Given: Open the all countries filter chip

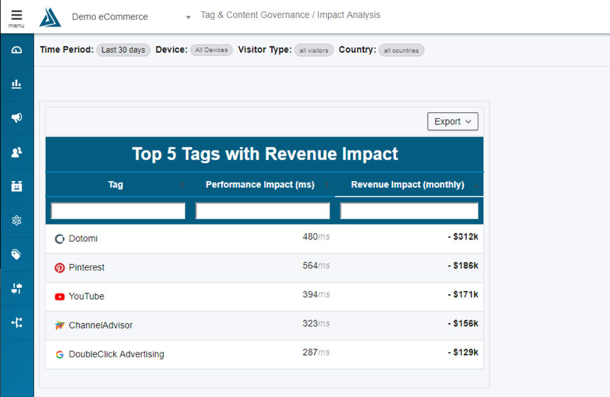Looking at the screenshot, I should [401, 50].
